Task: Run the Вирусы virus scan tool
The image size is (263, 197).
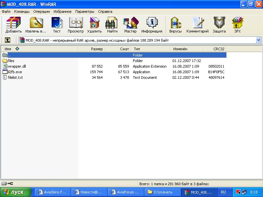Action: (x=176, y=25)
